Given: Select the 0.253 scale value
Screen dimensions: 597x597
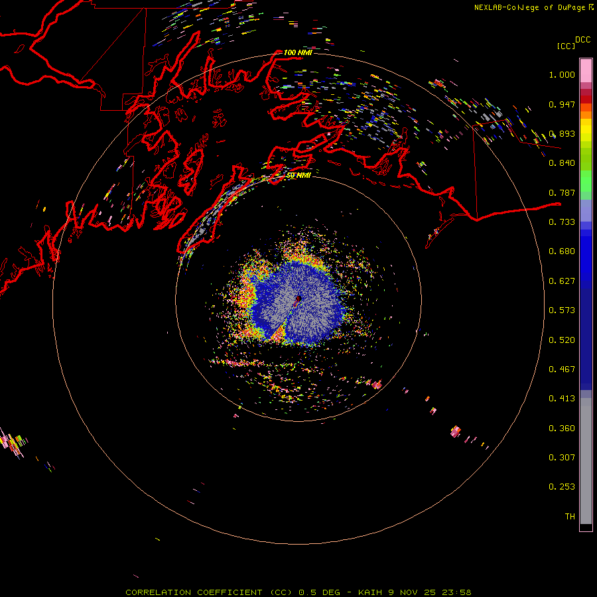Looking at the screenshot, I should point(562,487).
